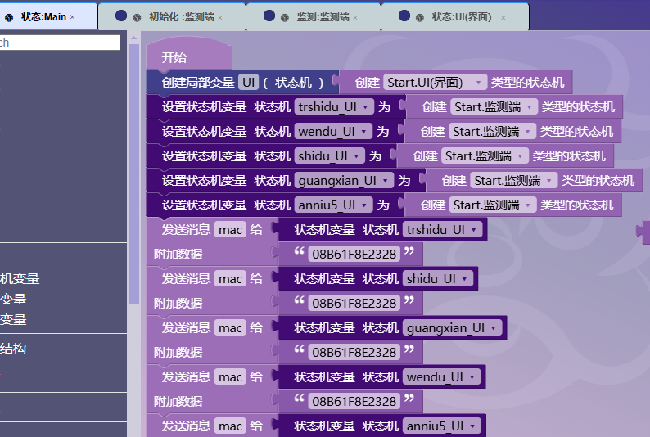This screenshot has width=650, height=437.
Task: Open wendu_UI dropdown in send message block
Action: pos(441,377)
